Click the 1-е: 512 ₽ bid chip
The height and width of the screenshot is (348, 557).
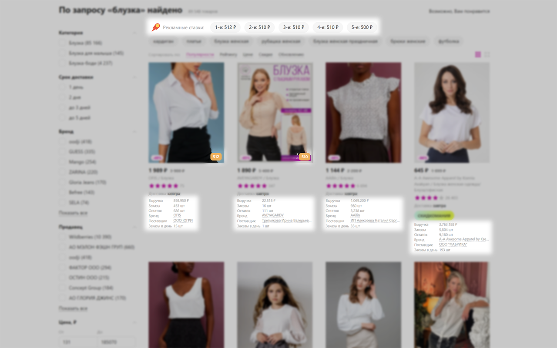[225, 27]
